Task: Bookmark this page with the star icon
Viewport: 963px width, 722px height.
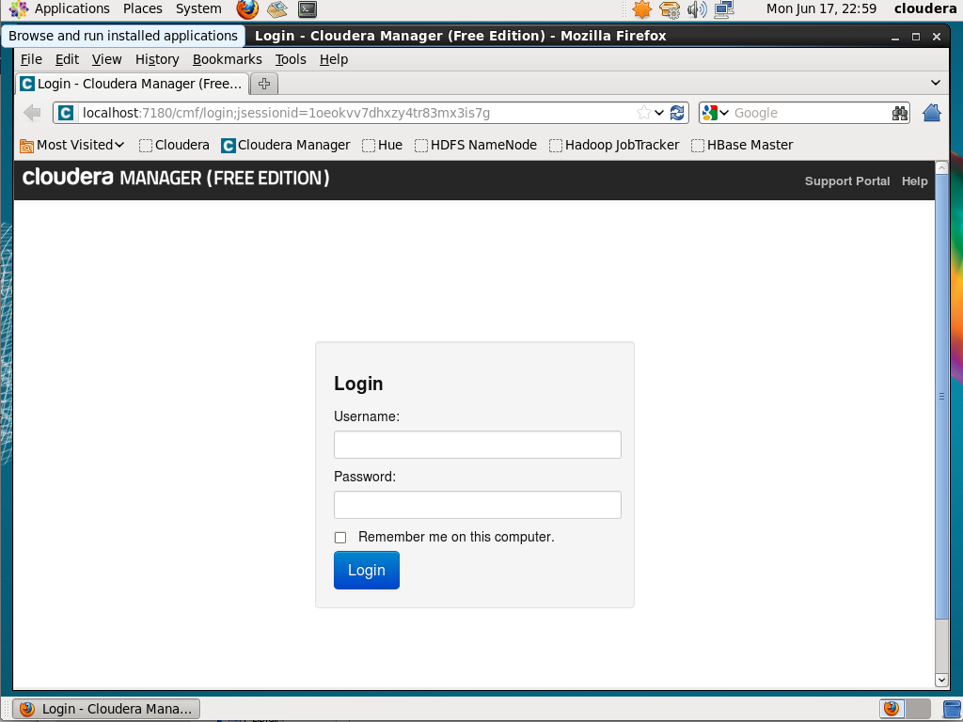Action: 643,113
